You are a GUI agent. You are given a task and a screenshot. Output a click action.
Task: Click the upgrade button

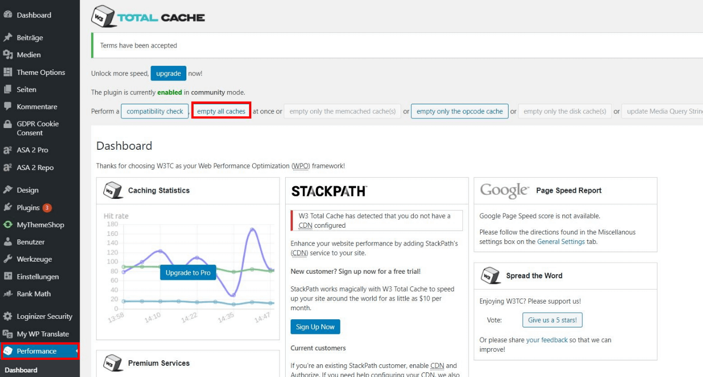[169, 73]
